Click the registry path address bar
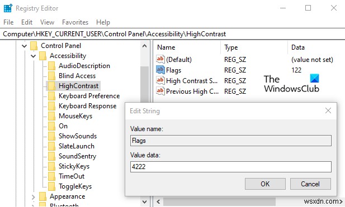The width and height of the screenshot is (345, 207). (x=172, y=34)
